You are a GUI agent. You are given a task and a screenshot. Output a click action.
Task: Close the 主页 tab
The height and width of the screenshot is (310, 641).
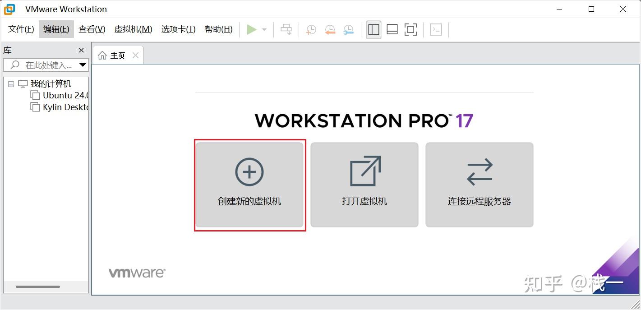(x=135, y=56)
